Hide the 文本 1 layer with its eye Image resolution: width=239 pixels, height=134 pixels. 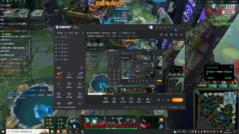[x=56, y=56]
